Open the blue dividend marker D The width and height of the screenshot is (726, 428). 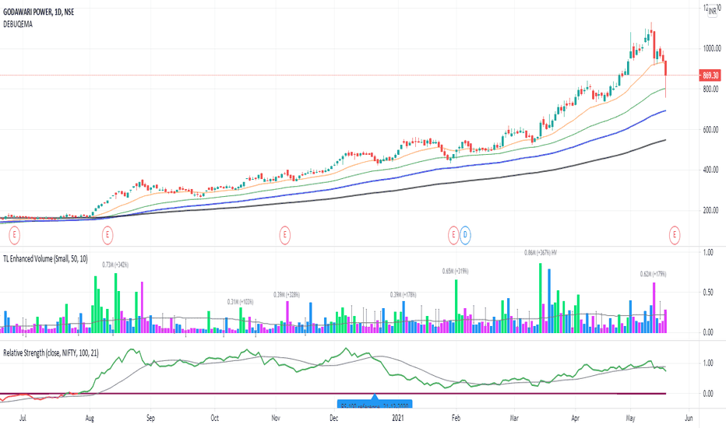(465, 235)
